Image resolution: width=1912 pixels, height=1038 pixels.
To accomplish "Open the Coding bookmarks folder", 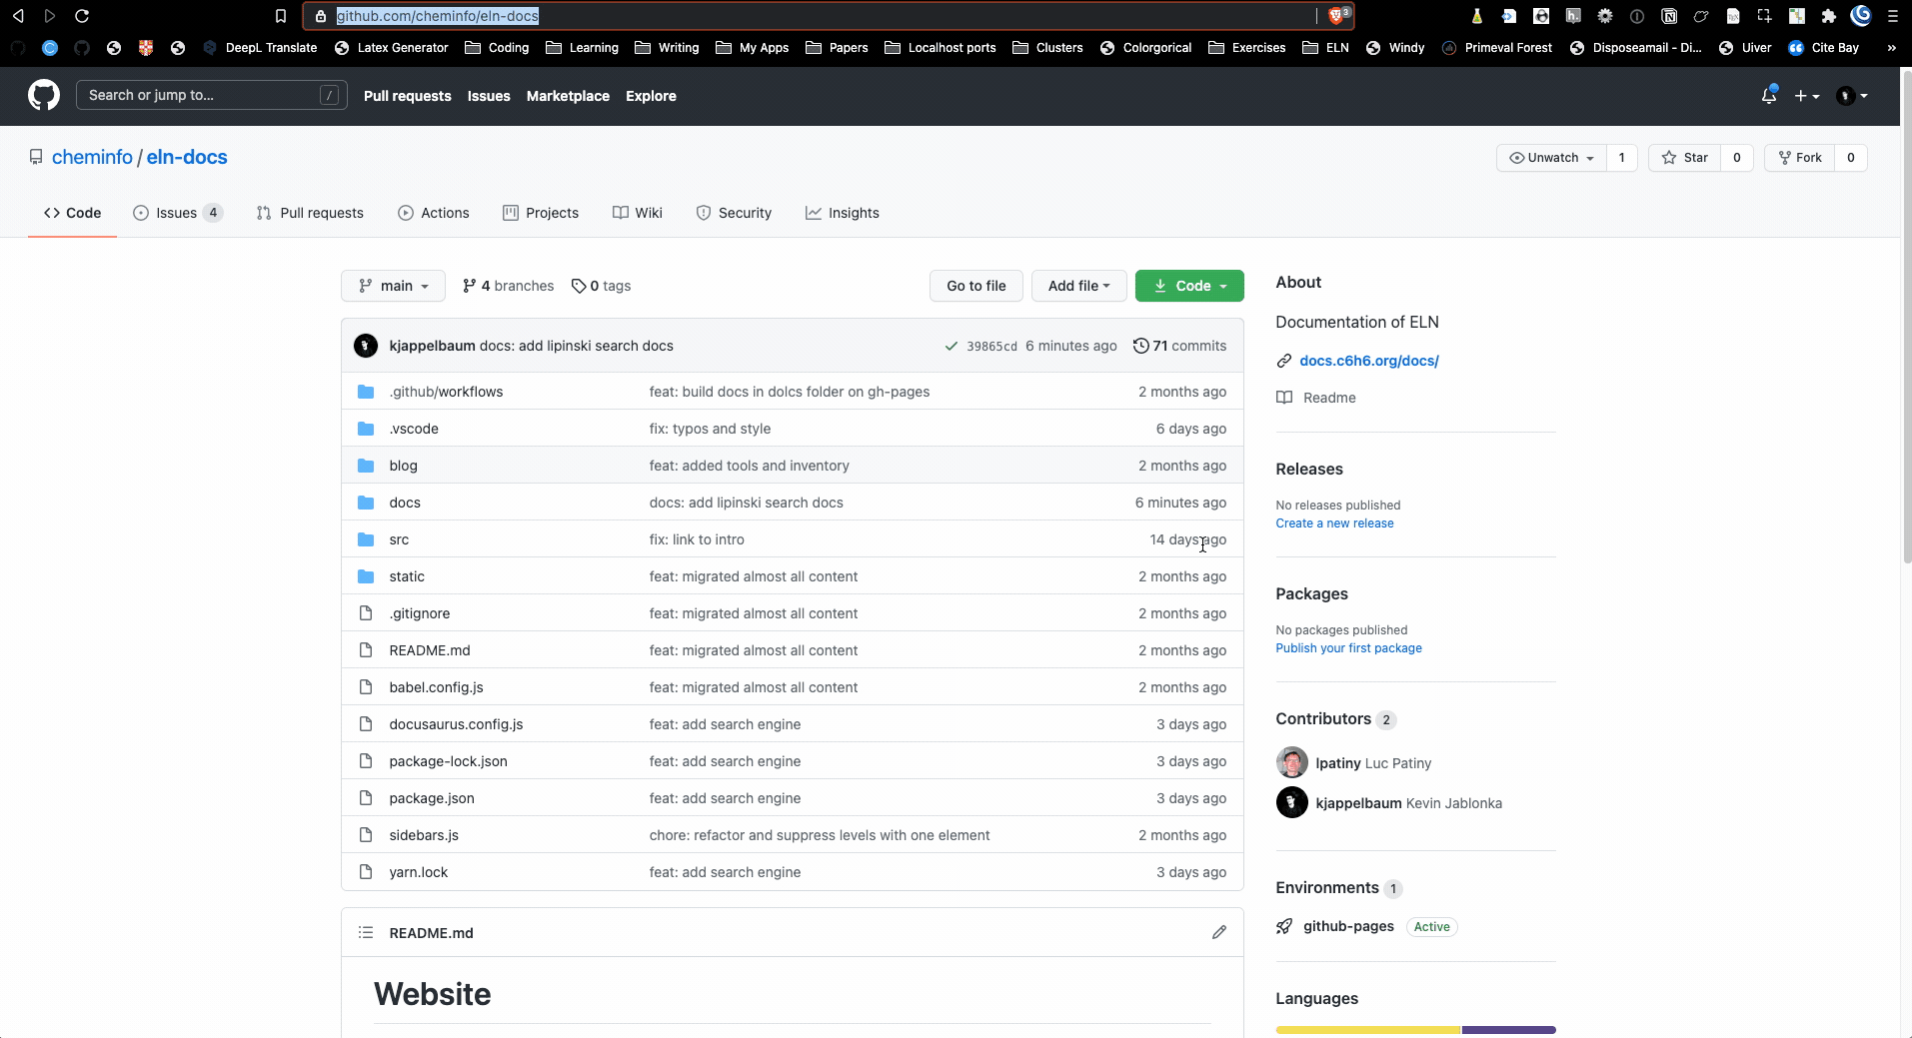I will click(497, 48).
